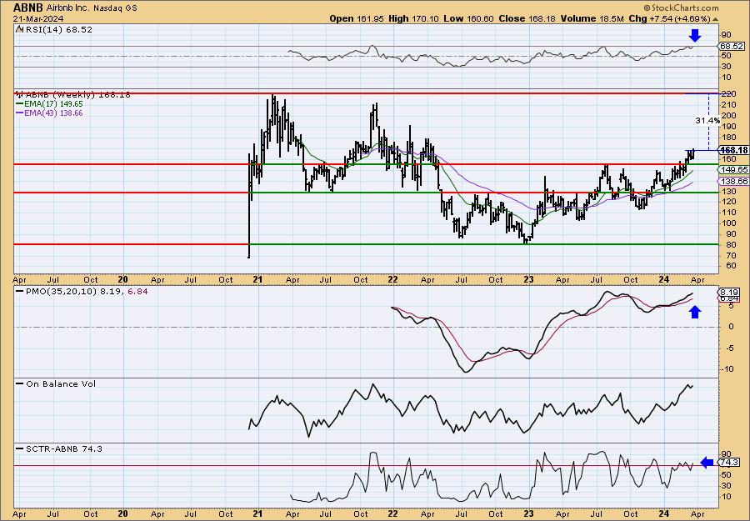The height and width of the screenshot is (521, 750).
Task: Click the 220 price axis label
Action: [x=729, y=94]
